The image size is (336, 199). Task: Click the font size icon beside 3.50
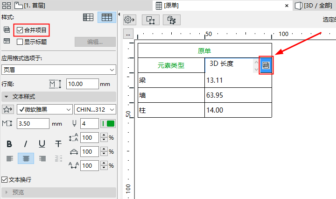(x=7, y=123)
